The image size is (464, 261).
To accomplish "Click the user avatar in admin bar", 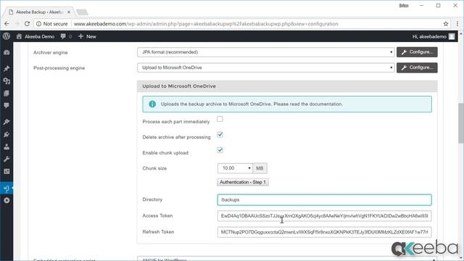I will 452,36.
